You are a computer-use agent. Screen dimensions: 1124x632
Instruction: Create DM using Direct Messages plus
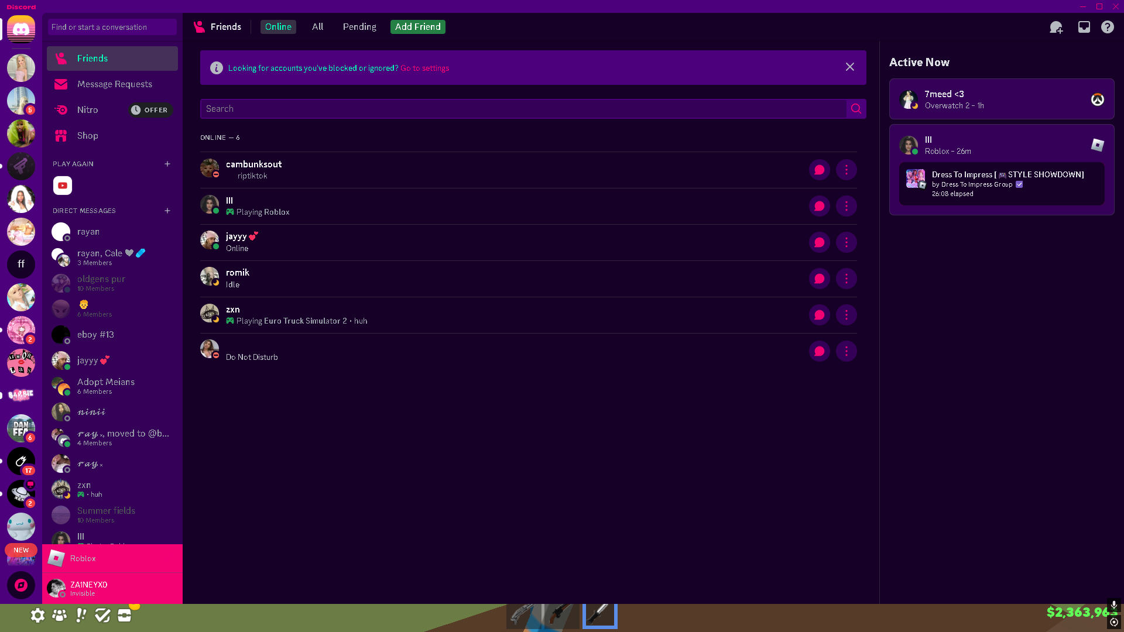(x=167, y=211)
